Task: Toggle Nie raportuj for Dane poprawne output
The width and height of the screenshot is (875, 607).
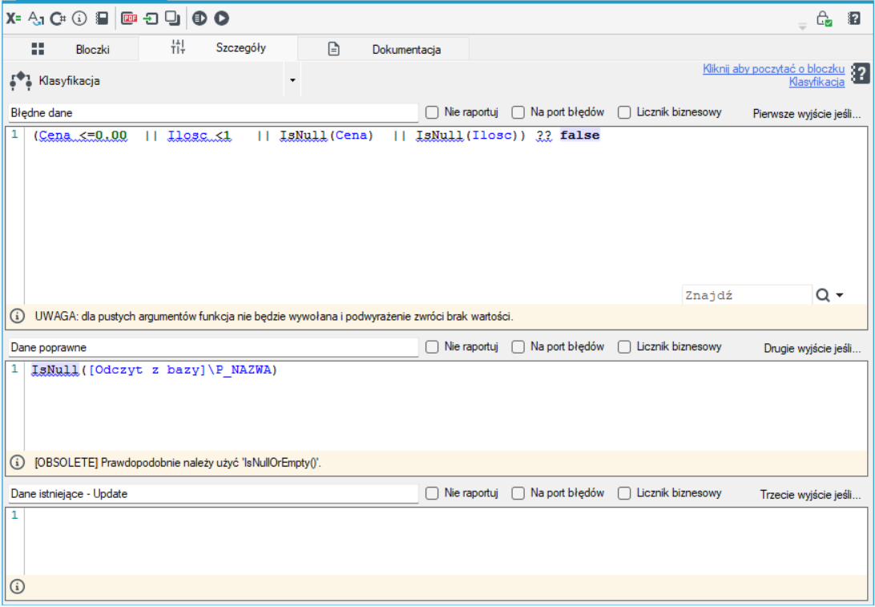Action: (x=432, y=346)
